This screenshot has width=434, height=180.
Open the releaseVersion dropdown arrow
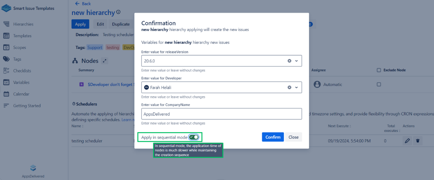pos(296,61)
